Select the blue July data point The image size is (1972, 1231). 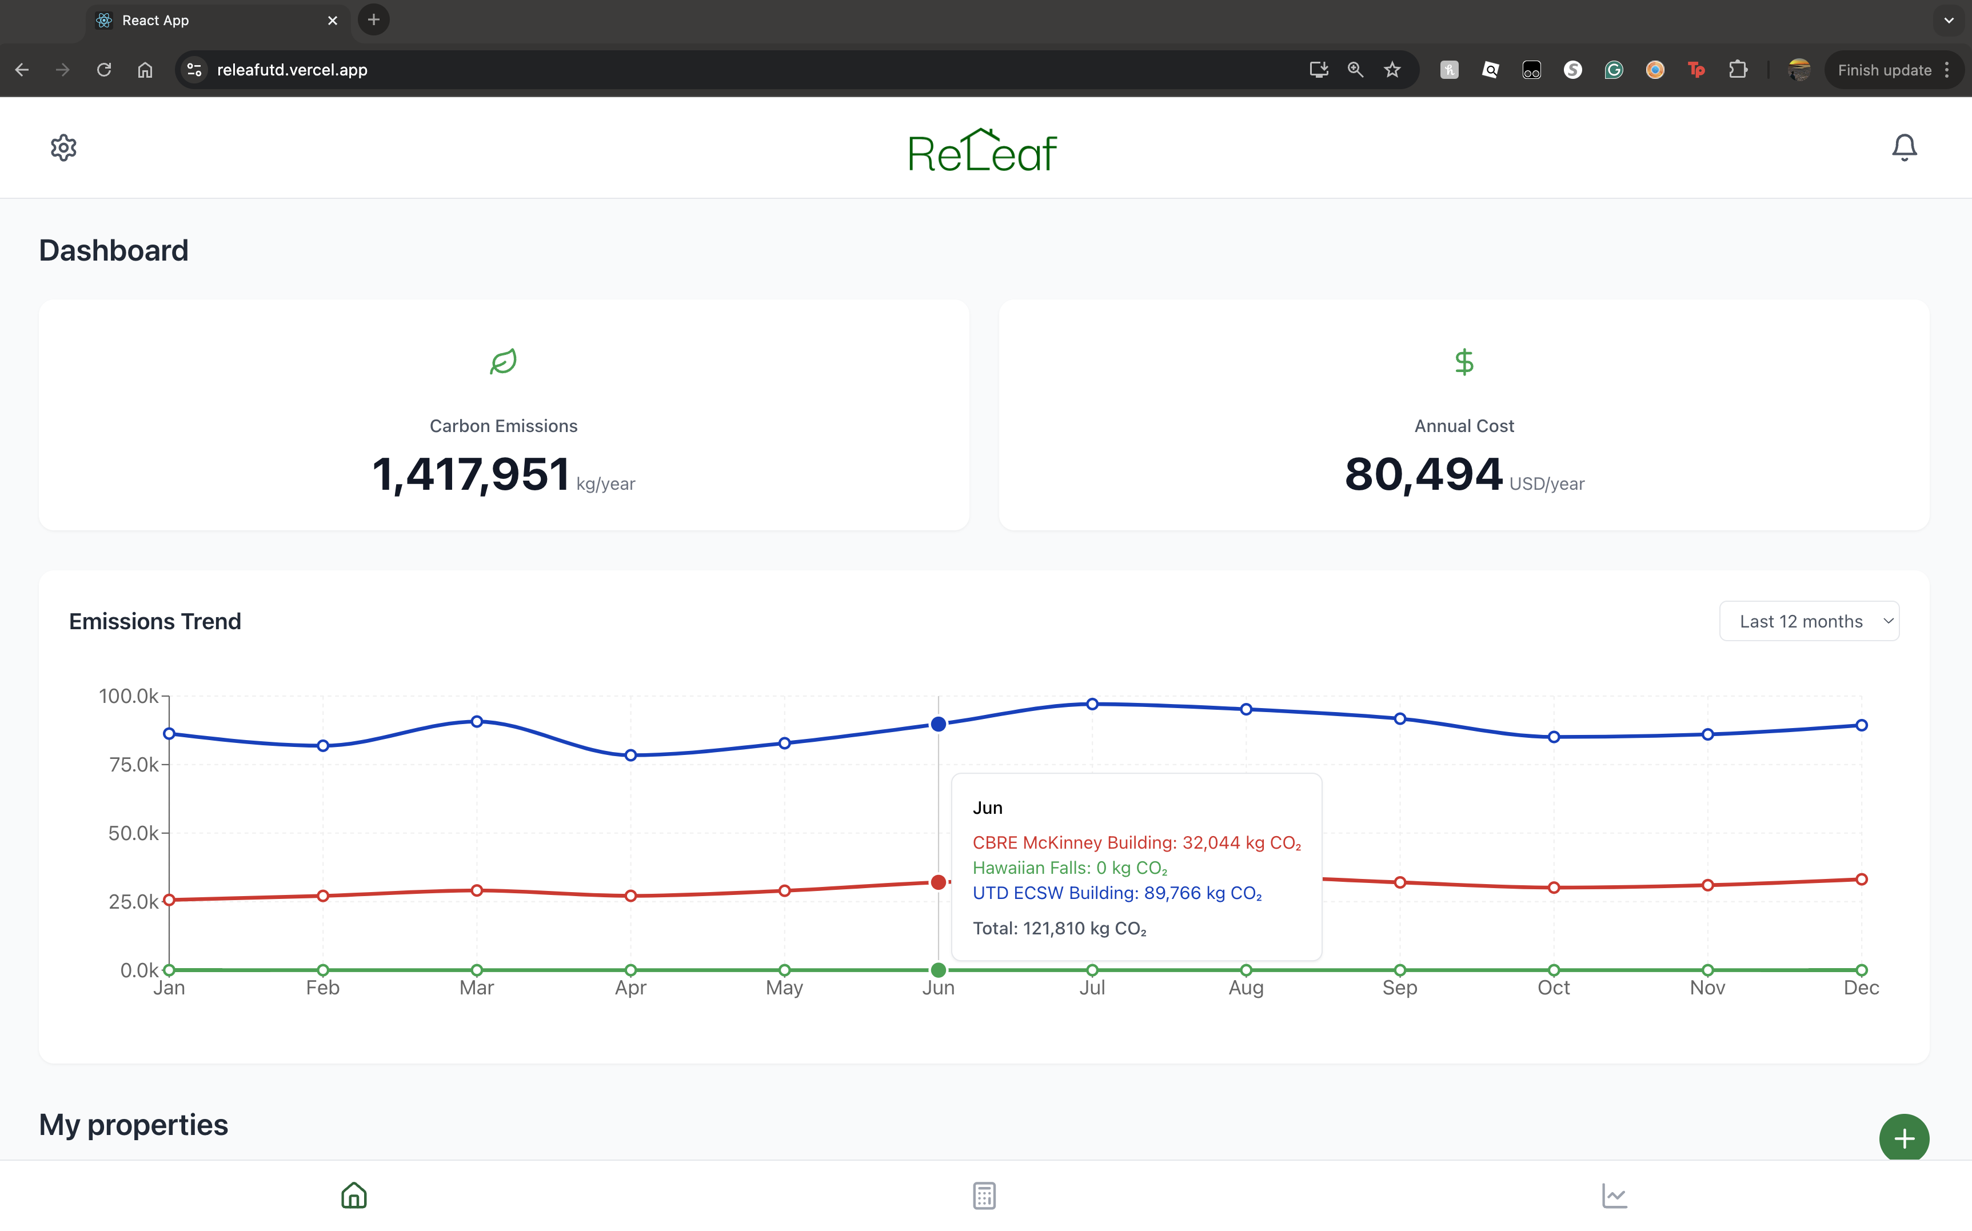[1092, 704]
